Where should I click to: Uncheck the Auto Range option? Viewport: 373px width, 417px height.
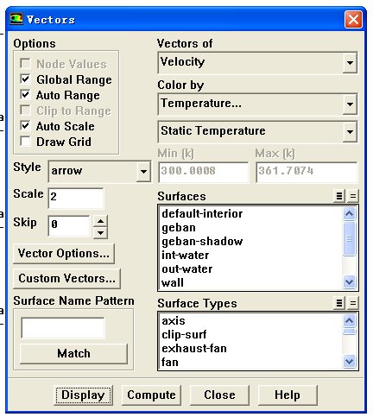point(25,95)
